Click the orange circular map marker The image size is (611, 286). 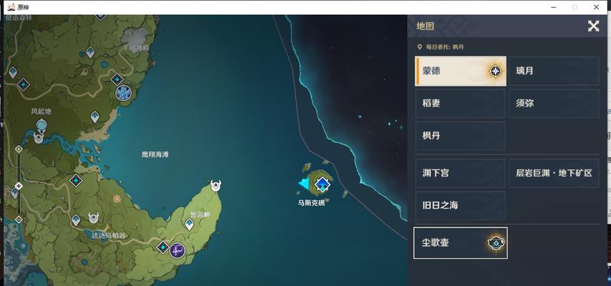coord(117,199)
